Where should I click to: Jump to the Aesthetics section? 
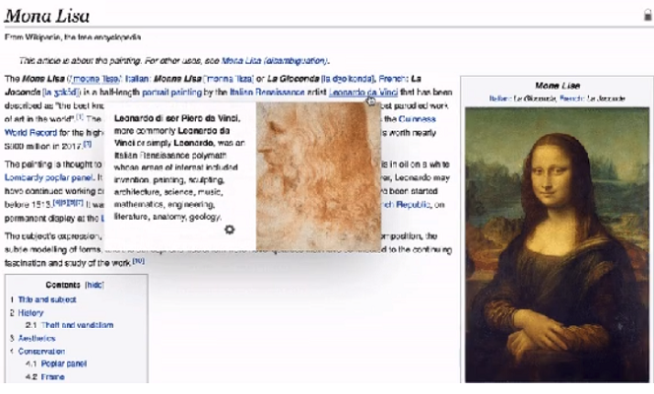[36, 338]
